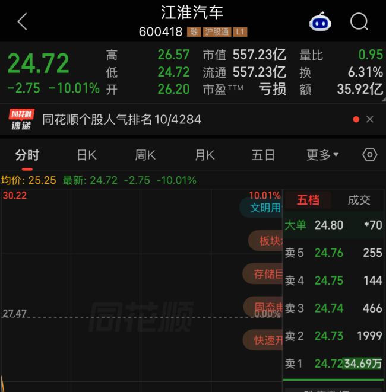Open 同花顺个股人气排名 10/4284 link

click(122, 120)
